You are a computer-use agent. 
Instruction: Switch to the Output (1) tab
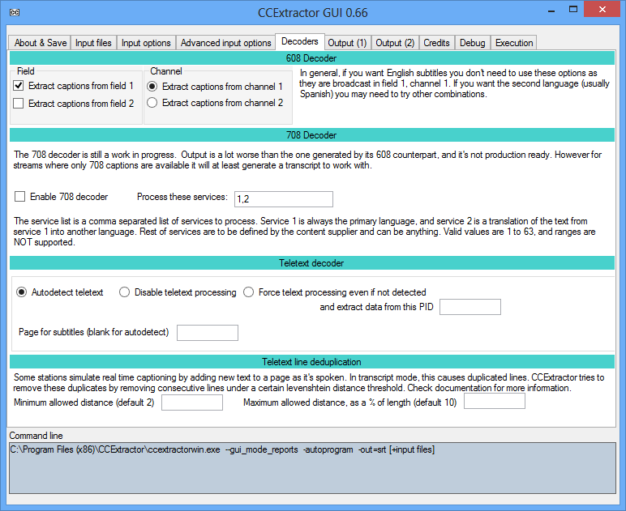click(347, 43)
